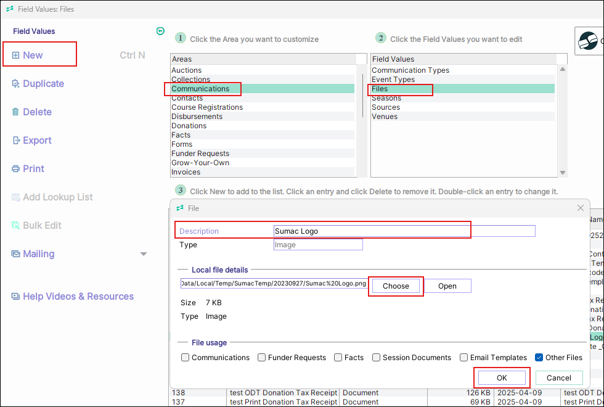Select Donations in the Areas list

(x=189, y=126)
